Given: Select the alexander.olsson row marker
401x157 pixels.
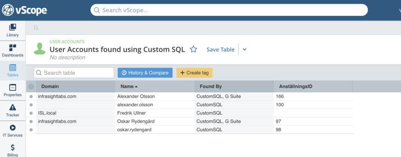Looking at the screenshot, I should [x=31, y=105].
